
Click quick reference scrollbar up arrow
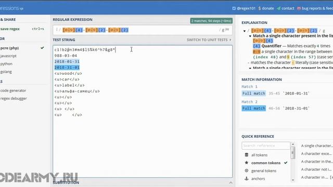point(293,144)
